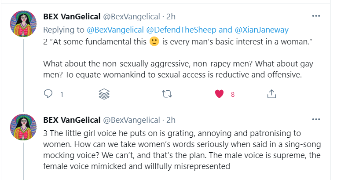
Task: Click the stacked layers icon under first tweet
Action: (x=104, y=94)
